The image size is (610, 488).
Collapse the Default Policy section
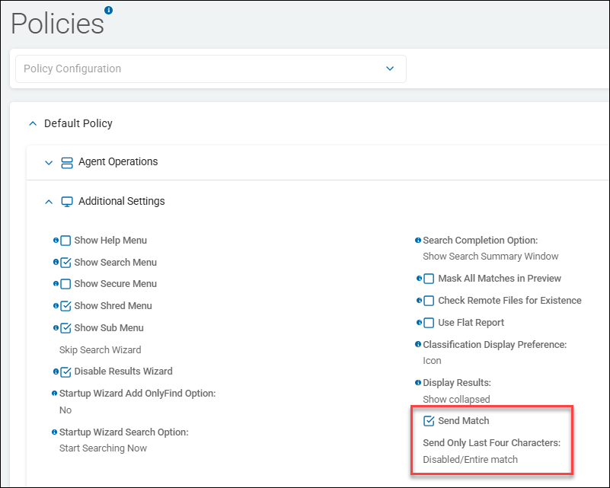pyautogui.click(x=32, y=123)
